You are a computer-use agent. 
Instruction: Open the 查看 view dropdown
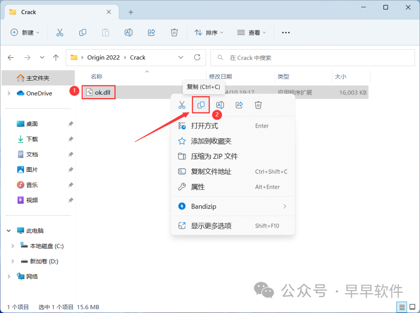pos(252,33)
